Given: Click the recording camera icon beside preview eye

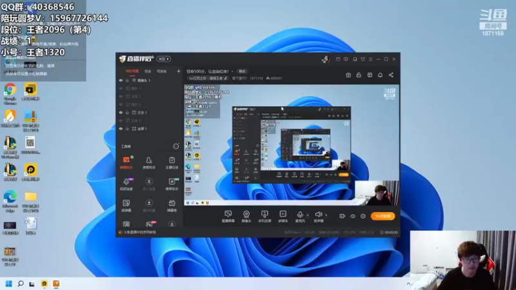Looking at the screenshot, I should click(342, 216).
